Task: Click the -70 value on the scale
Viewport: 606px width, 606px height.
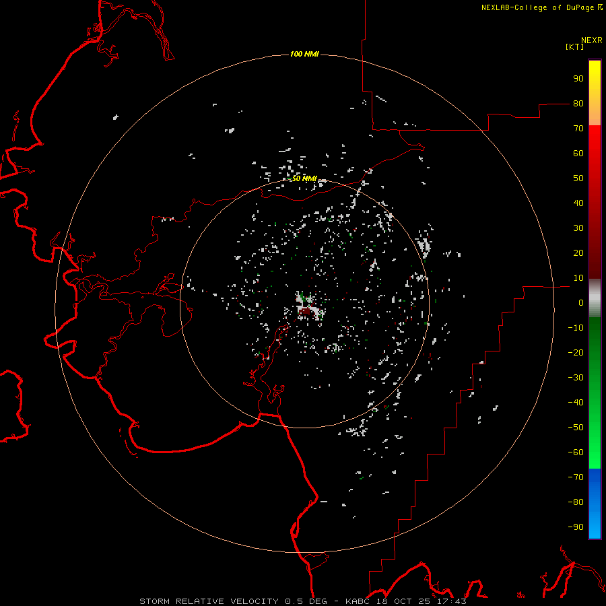Action: [x=576, y=477]
